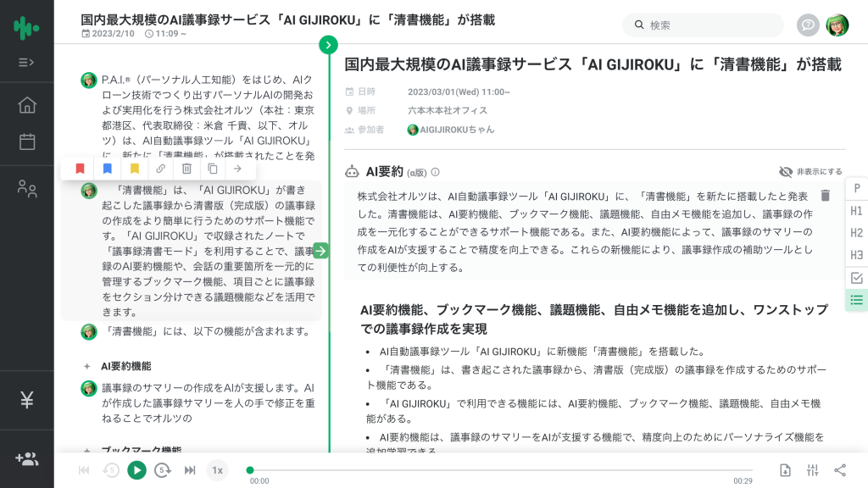868x488 pixels.
Task: Click the 00:00 current time label
Action: coord(259,481)
